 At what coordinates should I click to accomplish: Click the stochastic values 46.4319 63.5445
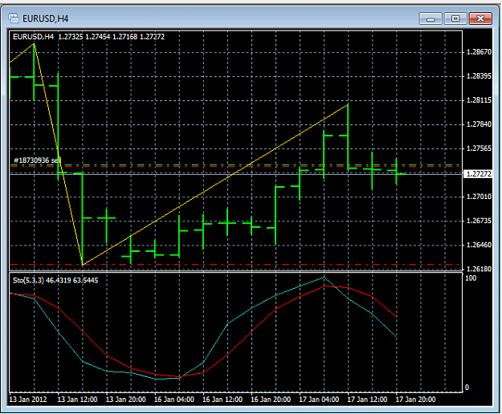[72, 280]
